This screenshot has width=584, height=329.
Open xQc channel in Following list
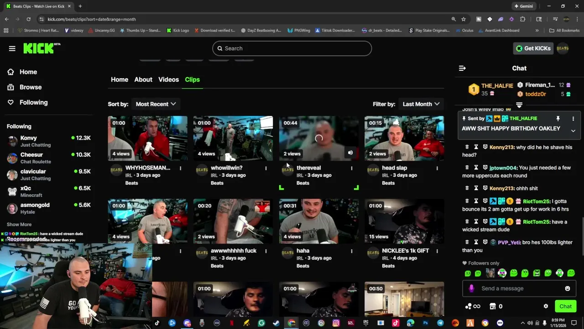click(x=49, y=191)
